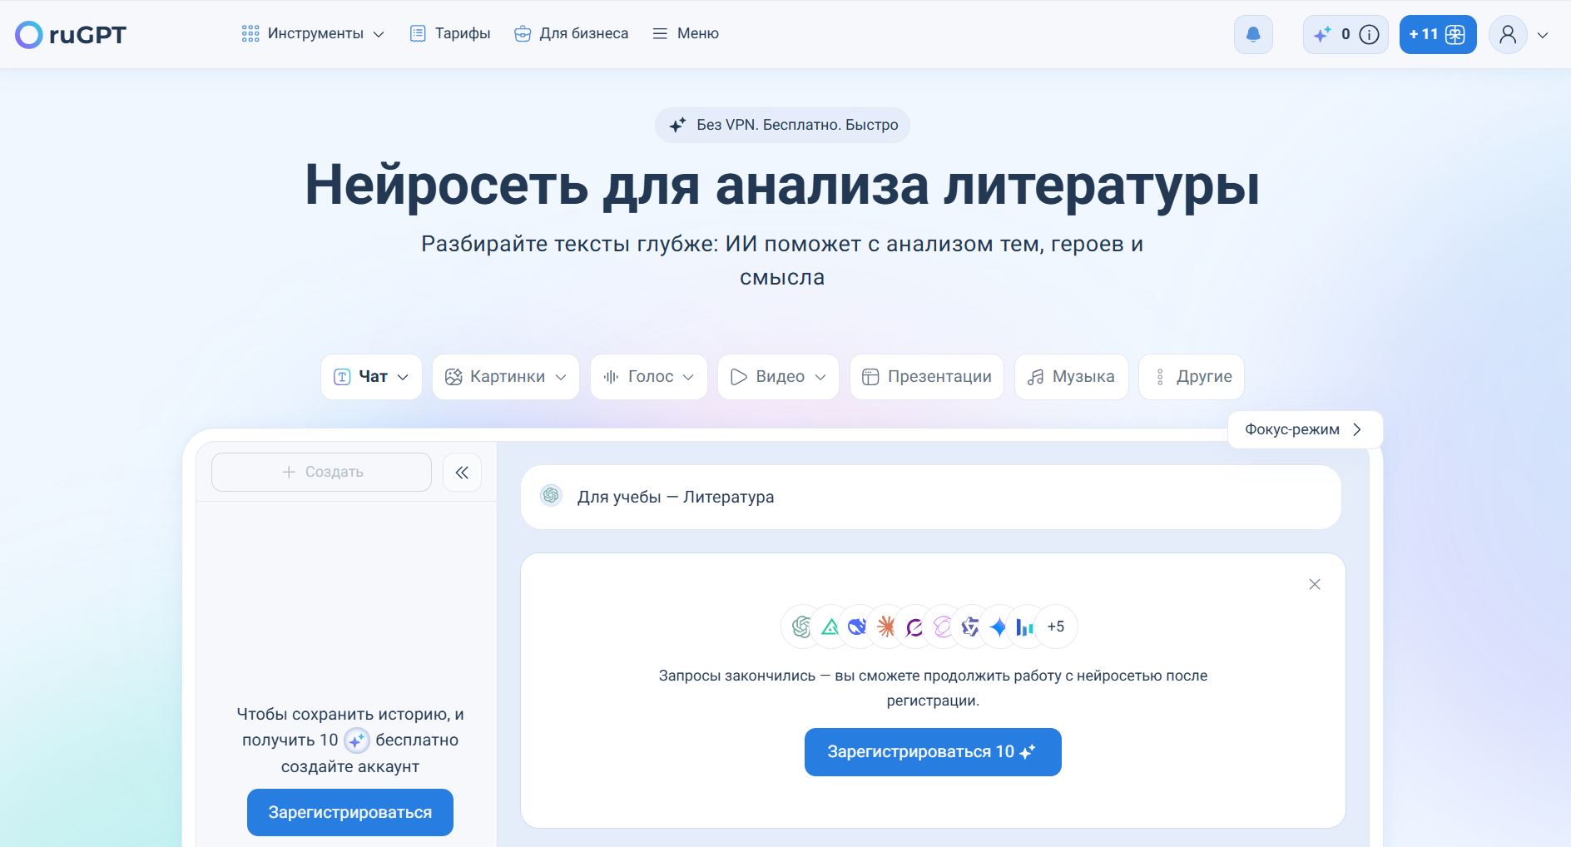Select the Презентации tab
The image size is (1571, 847).
click(x=927, y=377)
